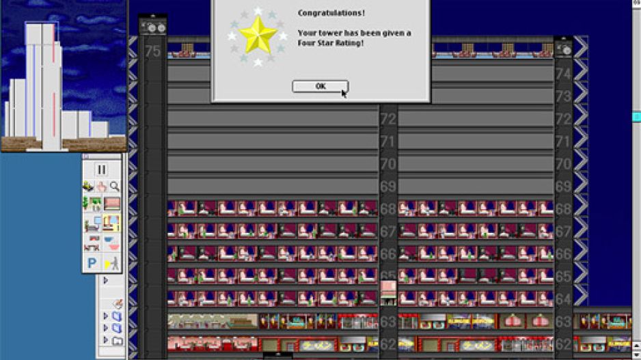641x360 pixels.
Task: Select the pointing finger tool
Action: 101,186
